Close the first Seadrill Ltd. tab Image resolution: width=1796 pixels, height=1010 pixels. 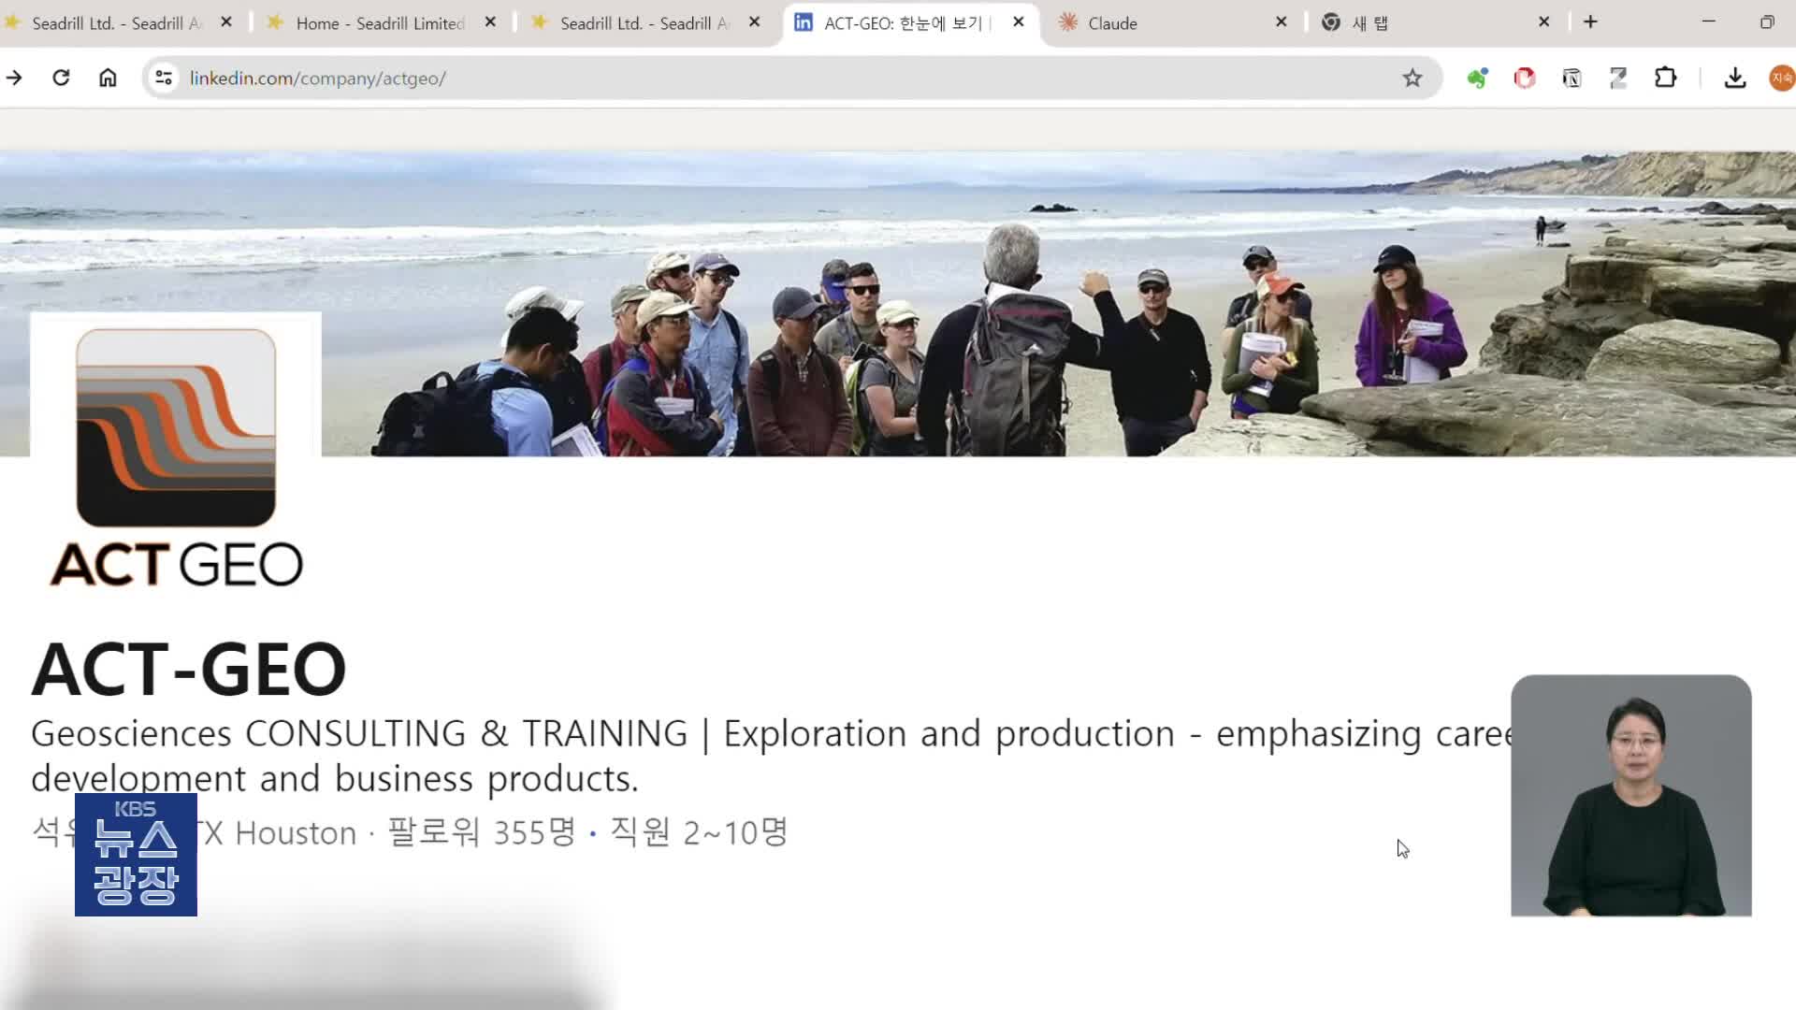click(226, 22)
